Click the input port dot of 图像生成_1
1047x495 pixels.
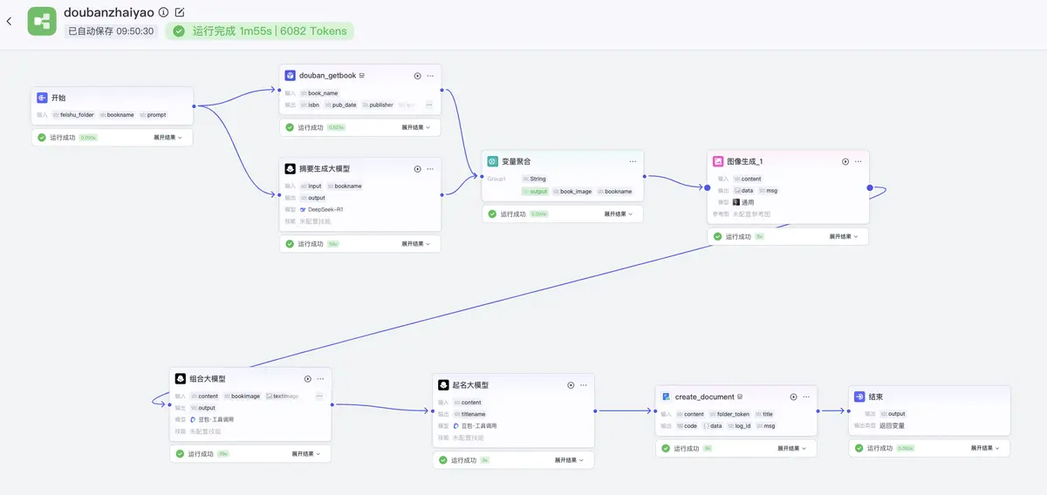pos(708,187)
